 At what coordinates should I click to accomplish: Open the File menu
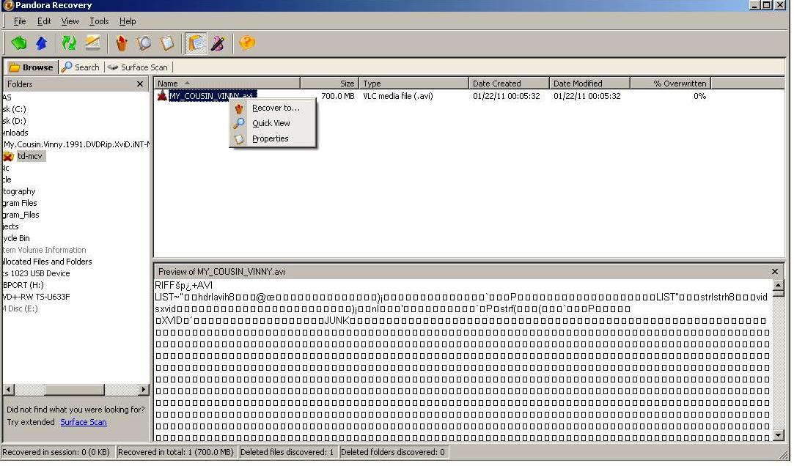click(20, 21)
